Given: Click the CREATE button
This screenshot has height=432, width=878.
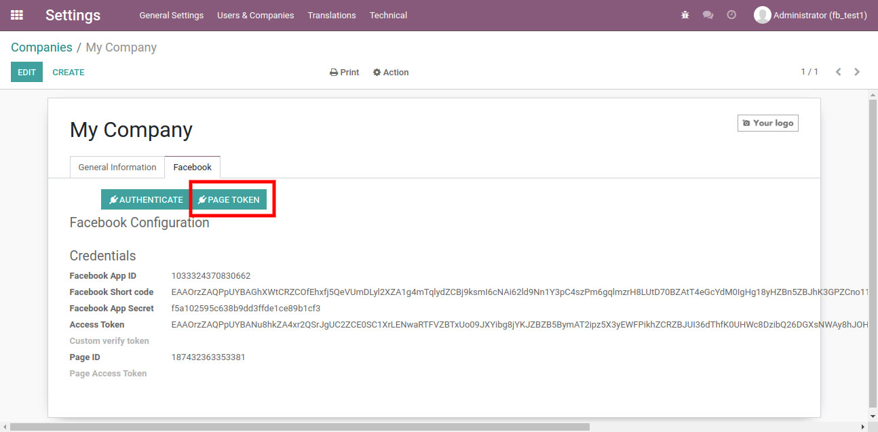Looking at the screenshot, I should (69, 72).
